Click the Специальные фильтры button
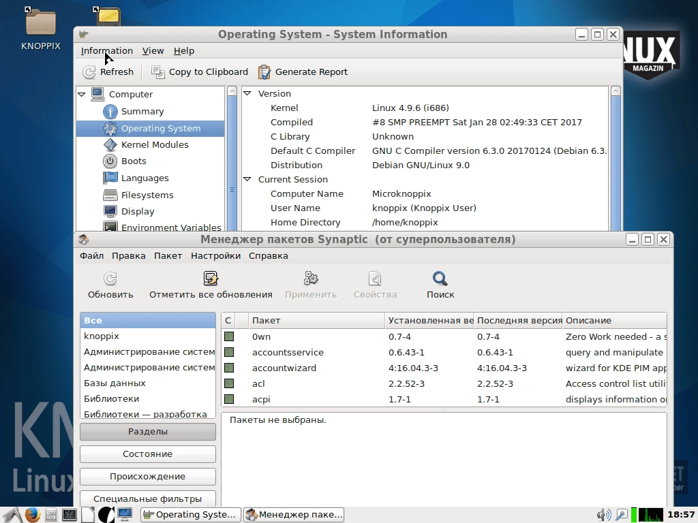698x523 pixels. coord(148,498)
